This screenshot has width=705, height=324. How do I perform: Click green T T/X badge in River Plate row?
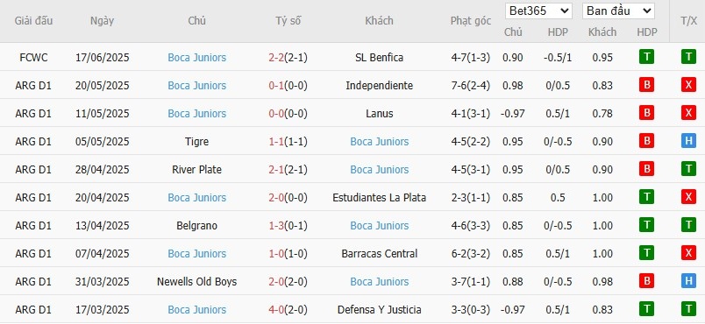point(688,169)
